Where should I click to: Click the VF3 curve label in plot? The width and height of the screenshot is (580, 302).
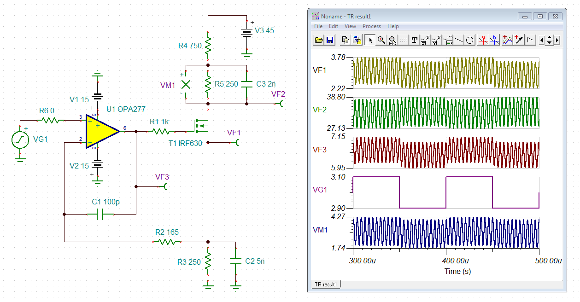[320, 150]
